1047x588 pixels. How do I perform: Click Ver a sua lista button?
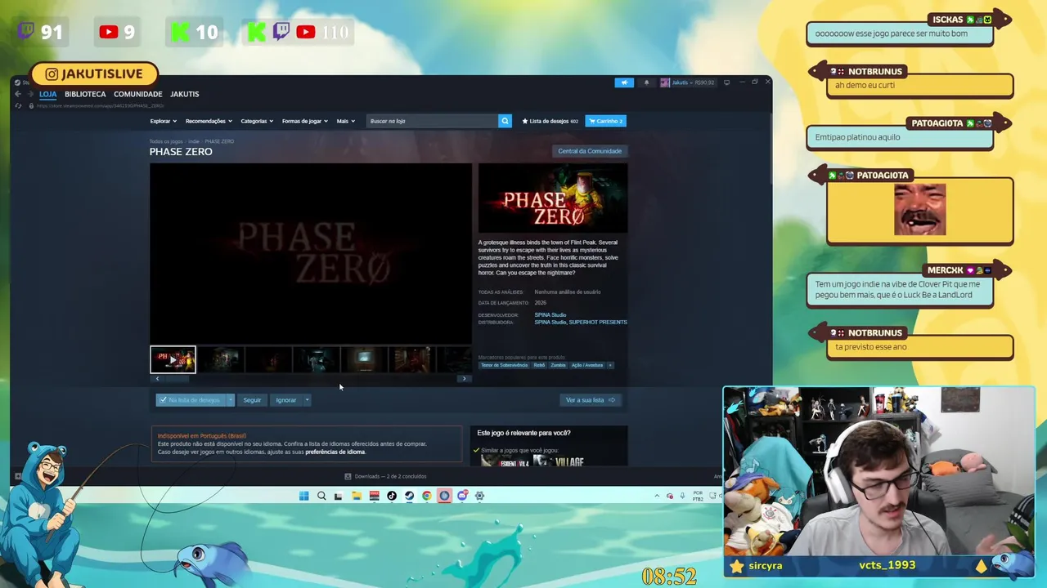[x=590, y=400]
